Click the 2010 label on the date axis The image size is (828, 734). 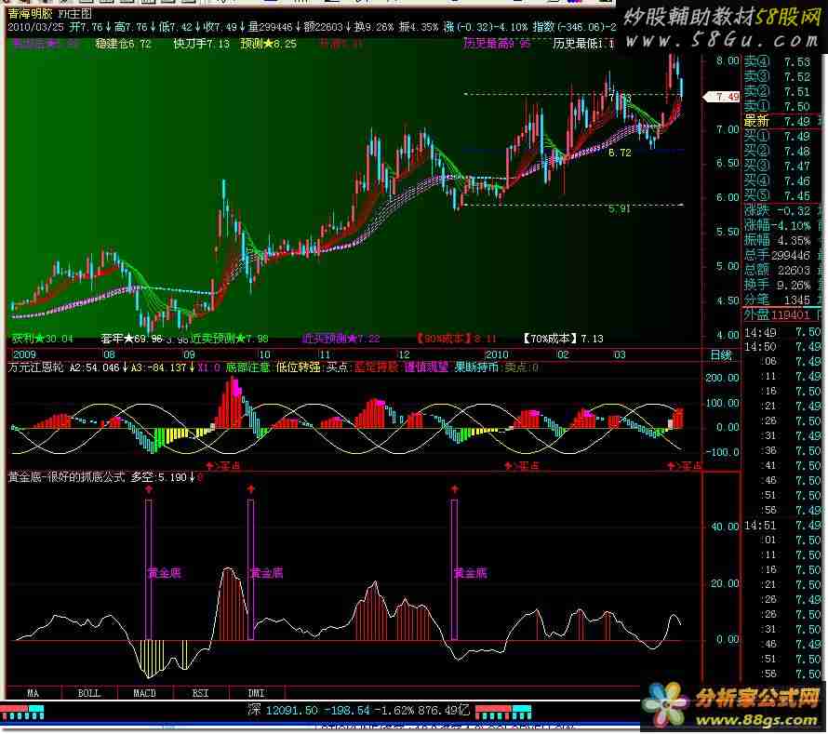tap(497, 354)
